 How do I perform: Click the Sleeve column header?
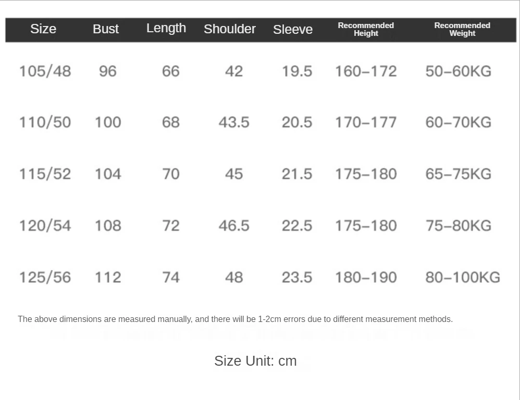[293, 29]
